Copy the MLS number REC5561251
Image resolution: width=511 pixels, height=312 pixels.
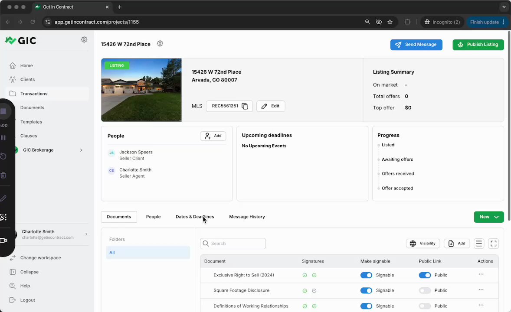(245, 106)
